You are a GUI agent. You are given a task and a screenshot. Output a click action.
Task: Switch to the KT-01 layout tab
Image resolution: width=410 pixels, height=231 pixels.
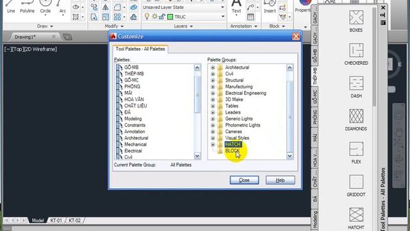[x=56, y=221]
